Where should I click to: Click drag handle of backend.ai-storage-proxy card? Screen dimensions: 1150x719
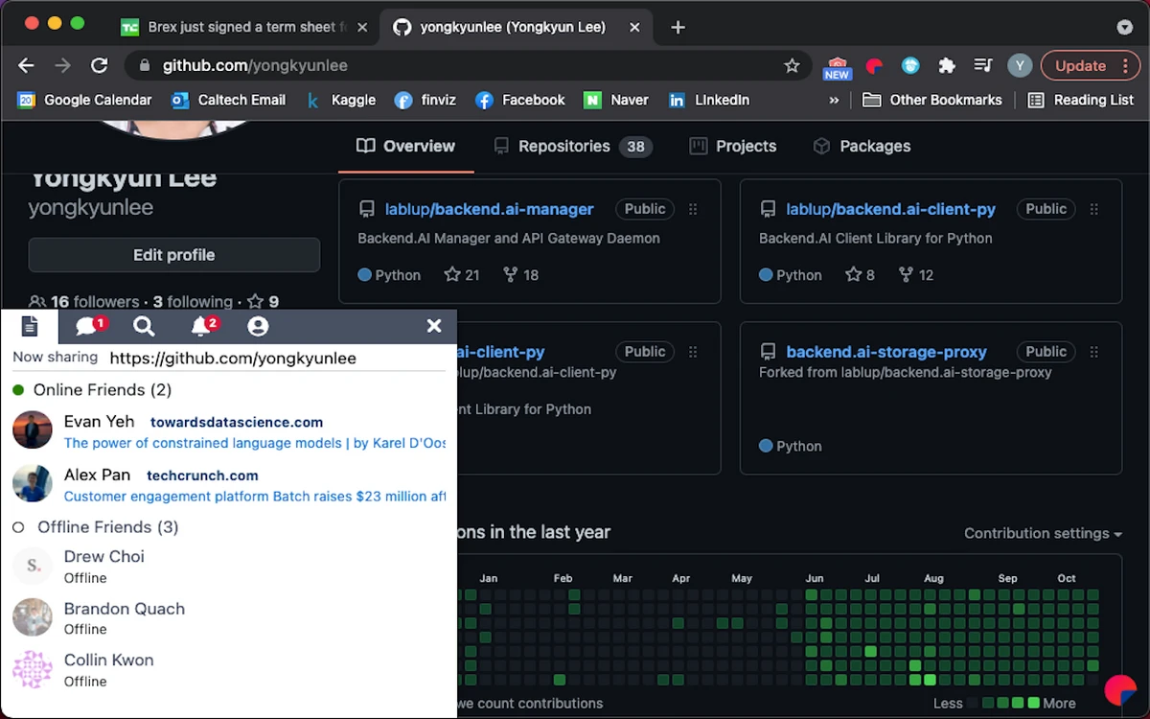(x=1094, y=352)
